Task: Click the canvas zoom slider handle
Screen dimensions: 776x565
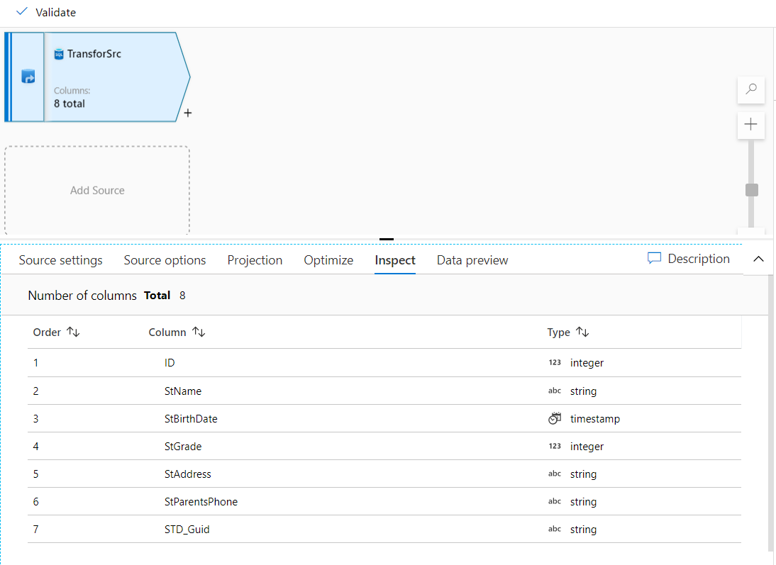Action: click(x=752, y=190)
